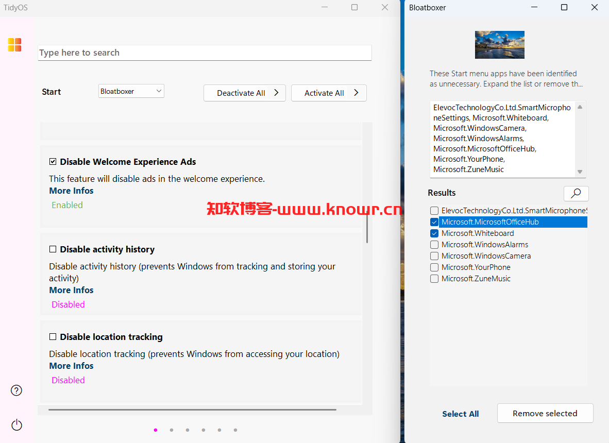Click Disabled status under activity history
This screenshot has width=609, height=443.
68,304
